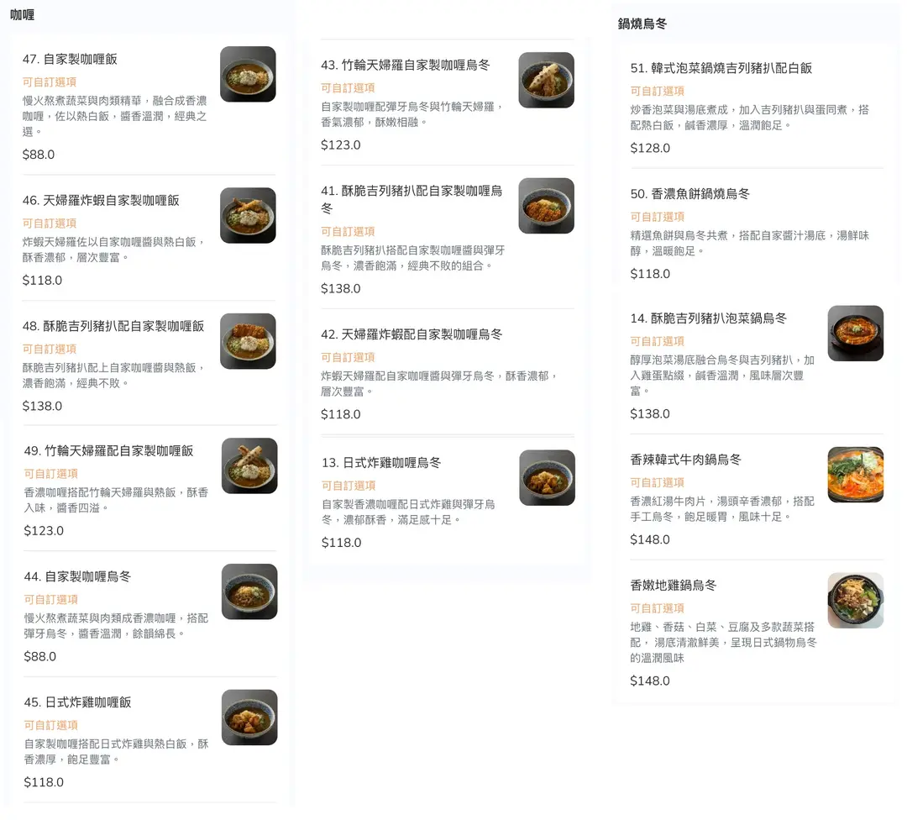Select the 42. 天婦羅炸蝦配自家製咖喱烏冬 item name
This screenshot has width=907, height=820.
[412, 334]
